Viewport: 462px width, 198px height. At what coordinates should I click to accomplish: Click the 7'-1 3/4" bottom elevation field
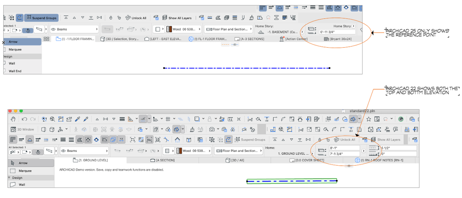(345, 154)
